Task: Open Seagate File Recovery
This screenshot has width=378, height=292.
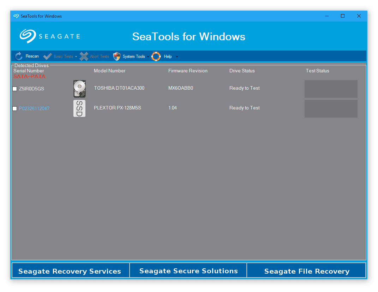Action: click(x=306, y=270)
